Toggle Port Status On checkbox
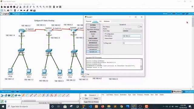The height and width of the screenshot is (109, 194). 139,27
